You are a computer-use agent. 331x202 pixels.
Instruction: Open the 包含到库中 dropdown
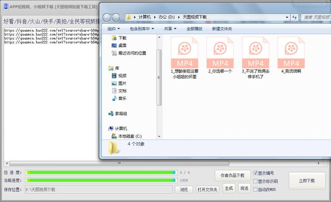(142, 29)
